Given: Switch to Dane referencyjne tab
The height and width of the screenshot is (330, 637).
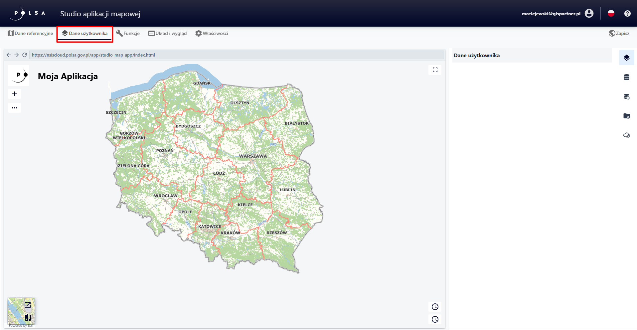Looking at the screenshot, I should tap(30, 33).
